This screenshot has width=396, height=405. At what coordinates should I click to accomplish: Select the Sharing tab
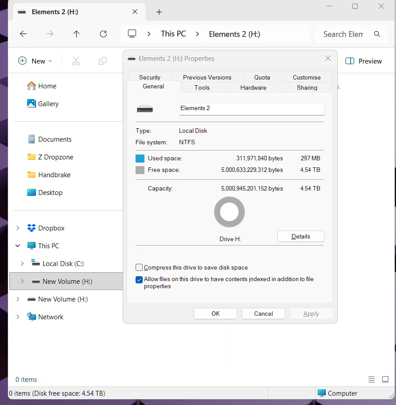(307, 87)
